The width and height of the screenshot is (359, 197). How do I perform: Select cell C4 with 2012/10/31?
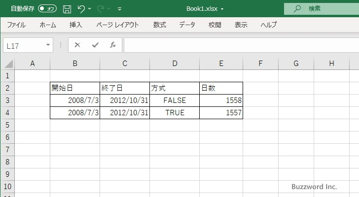[125, 113]
